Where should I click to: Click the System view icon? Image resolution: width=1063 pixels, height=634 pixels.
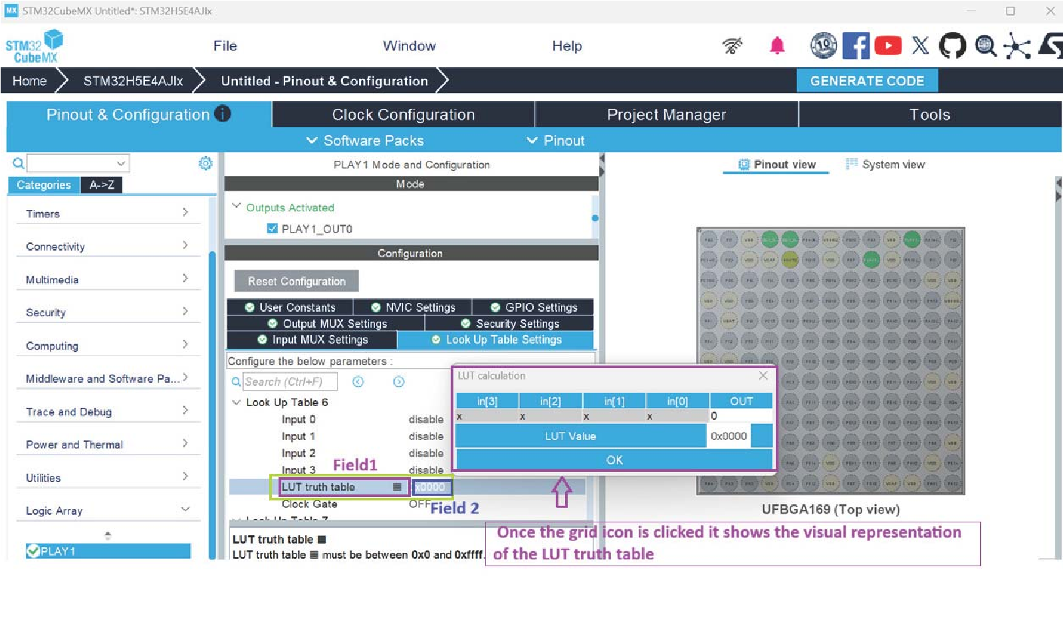(x=851, y=164)
